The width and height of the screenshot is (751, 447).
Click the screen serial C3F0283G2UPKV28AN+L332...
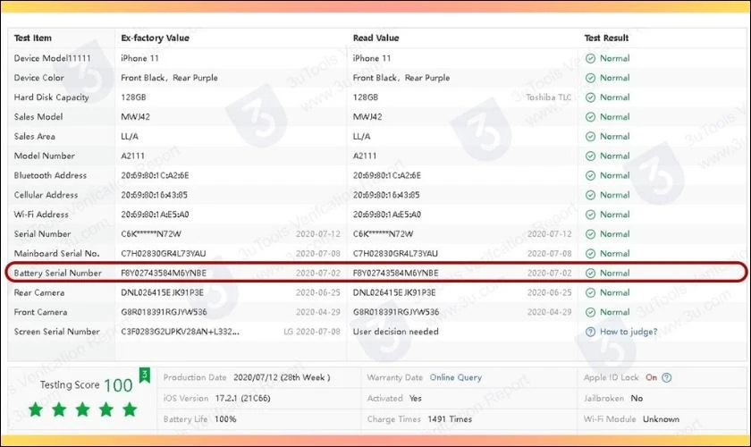[180, 332]
